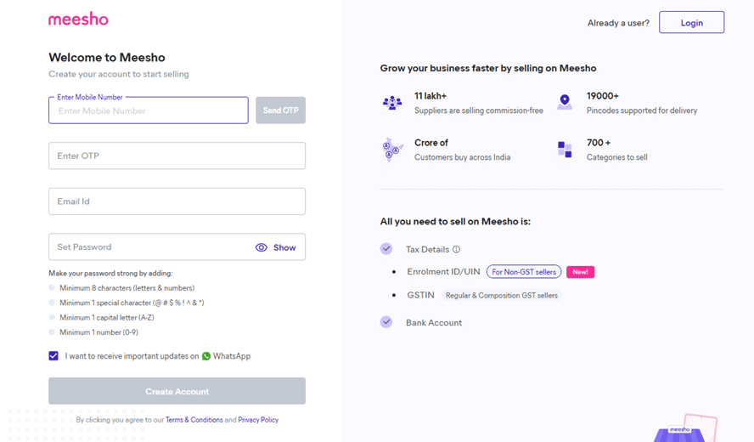Click 'Customers buy across India' text

tap(463, 157)
